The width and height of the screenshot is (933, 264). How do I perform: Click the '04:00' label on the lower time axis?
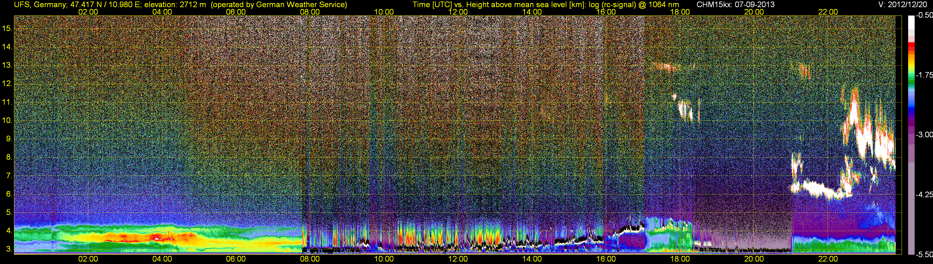click(162, 259)
